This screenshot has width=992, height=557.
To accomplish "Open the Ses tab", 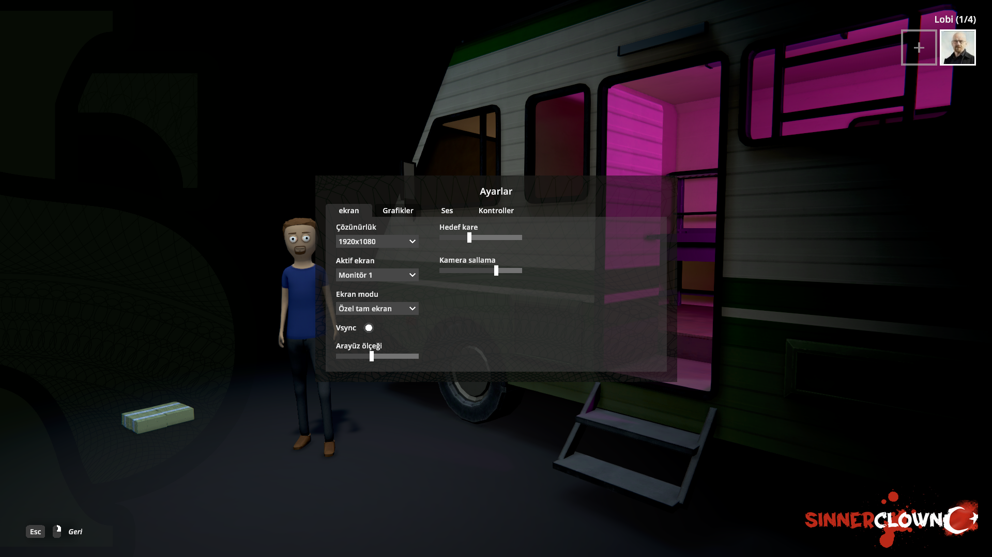I will click(x=447, y=211).
